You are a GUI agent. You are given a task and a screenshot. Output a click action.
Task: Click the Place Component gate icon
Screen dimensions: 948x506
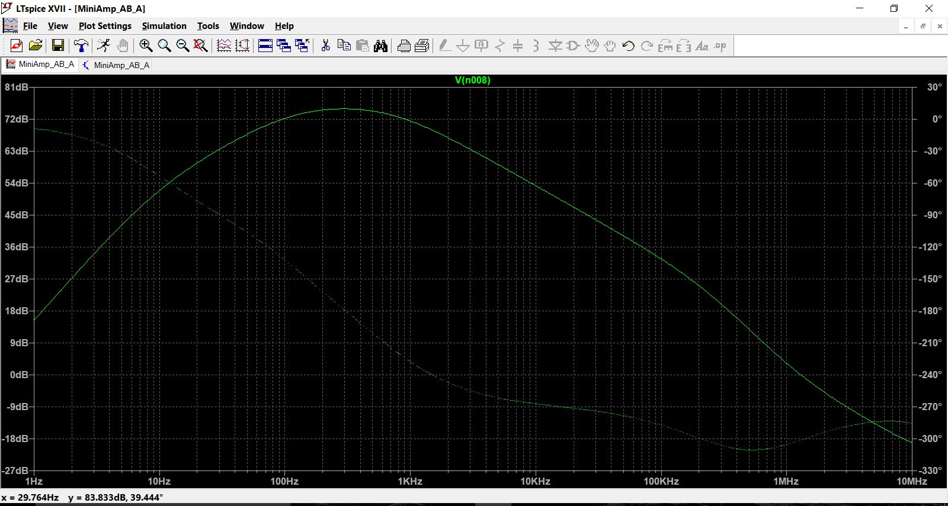click(574, 46)
